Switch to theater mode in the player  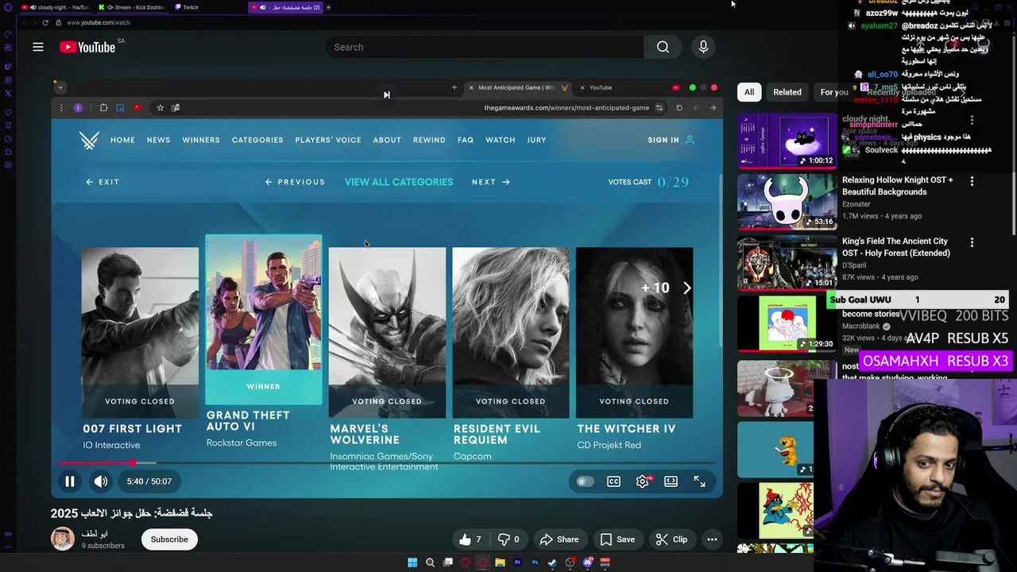[671, 481]
